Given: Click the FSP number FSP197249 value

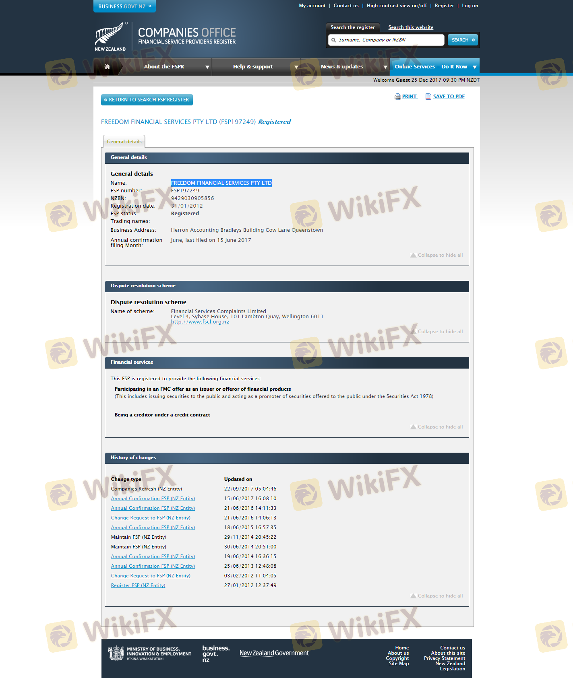Looking at the screenshot, I should (x=185, y=191).
